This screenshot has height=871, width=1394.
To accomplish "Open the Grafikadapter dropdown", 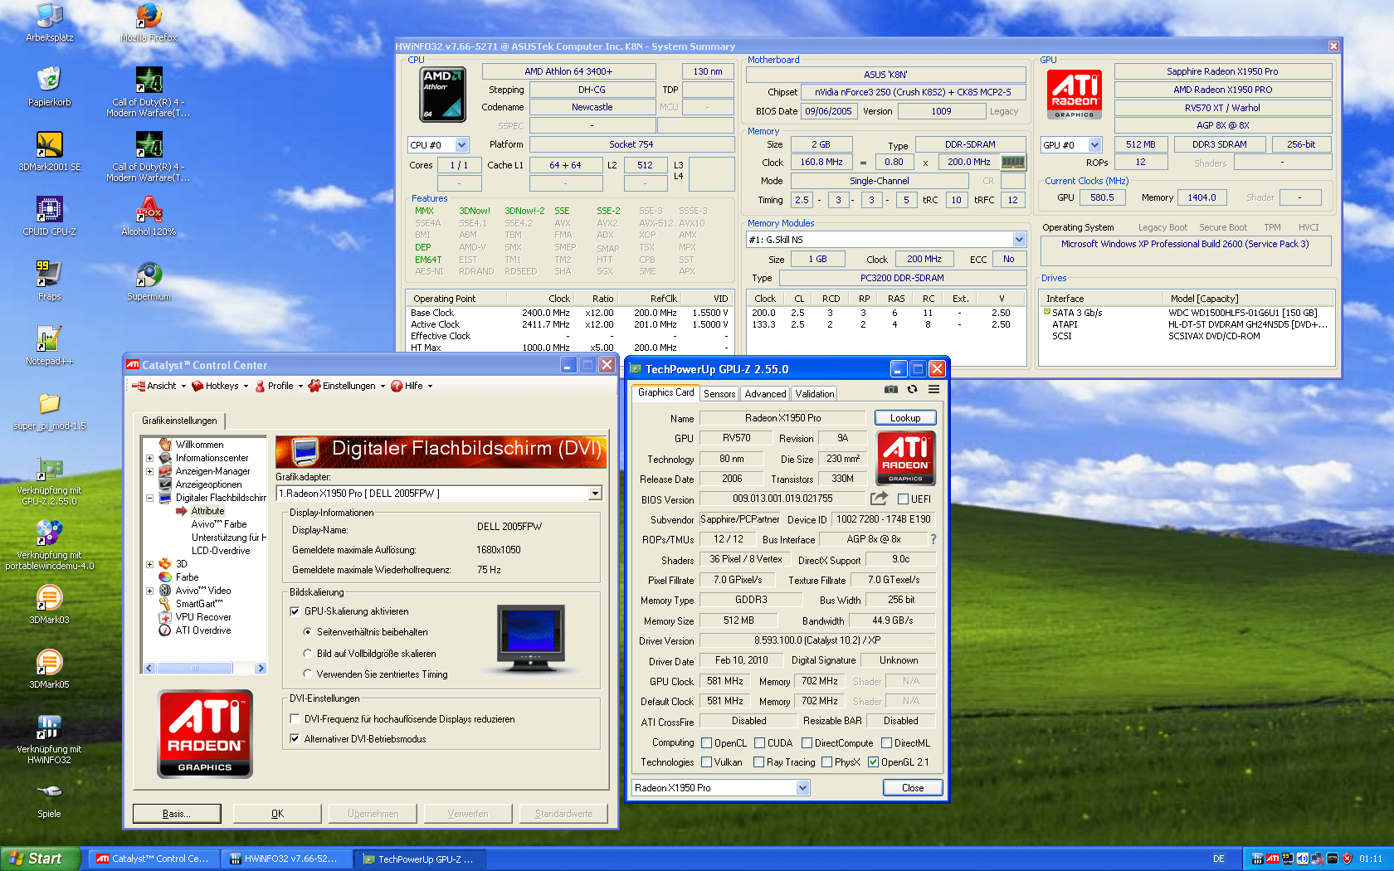I will tap(595, 494).
